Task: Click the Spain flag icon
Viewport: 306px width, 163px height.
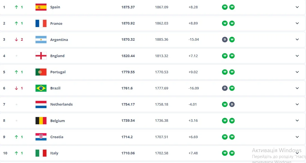Action: pyautogui.click(x=41, y=7)
